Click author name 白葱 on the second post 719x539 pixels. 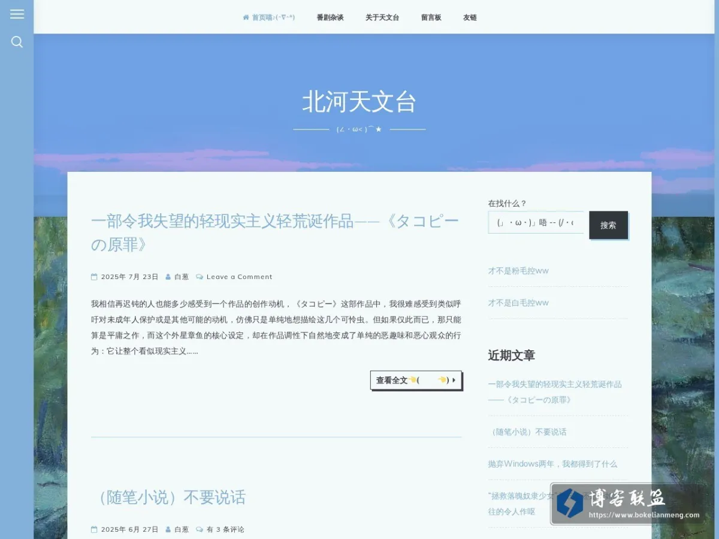click(182, 529)
